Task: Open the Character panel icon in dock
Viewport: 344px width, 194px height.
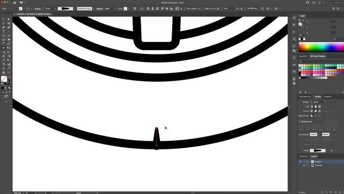Action: click(294, 18)
